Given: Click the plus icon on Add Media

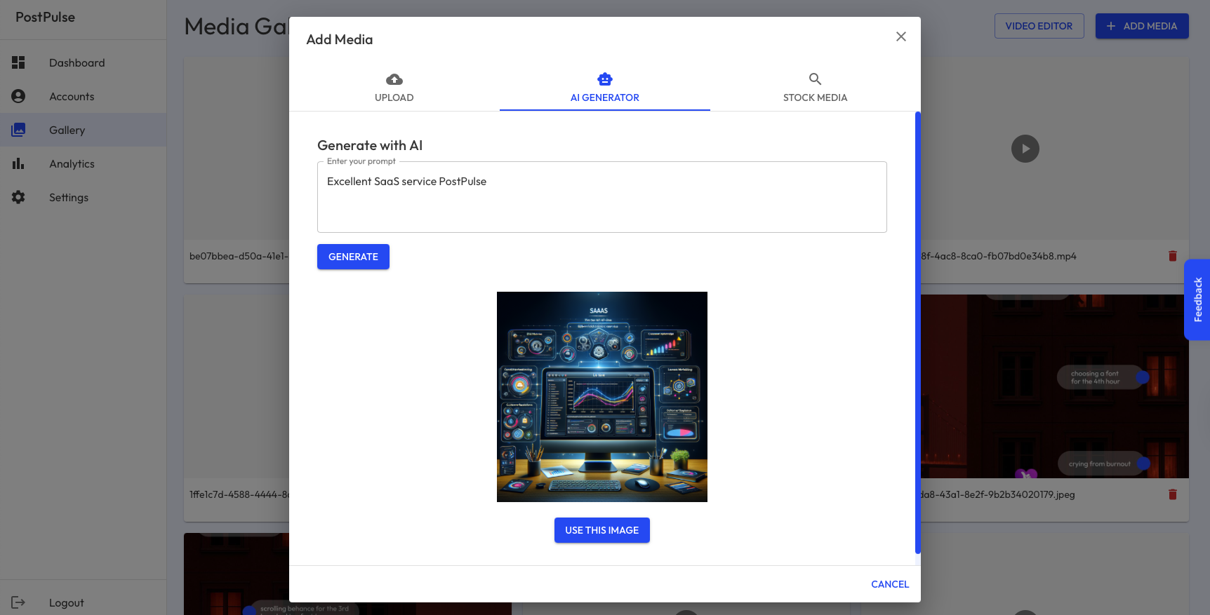Looking at the screenshot, I should (1111, 26).
